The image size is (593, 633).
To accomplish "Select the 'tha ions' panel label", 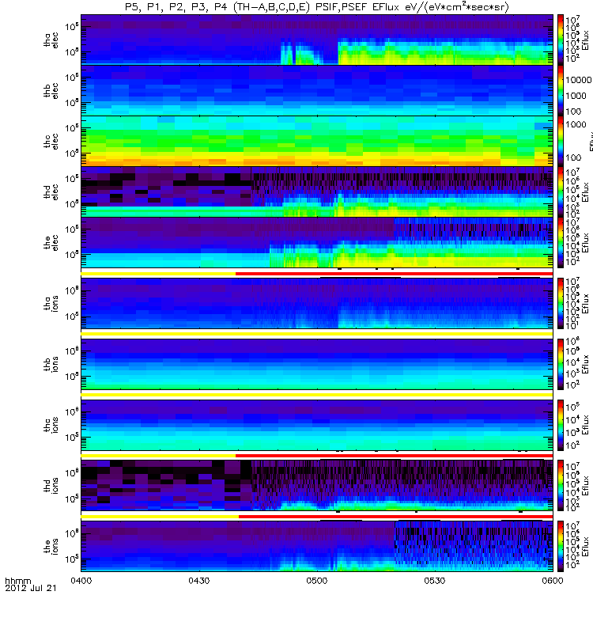I will (x=51, y=304).
